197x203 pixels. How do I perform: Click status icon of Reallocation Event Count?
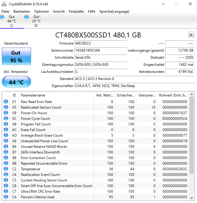[x=6, y=174]
